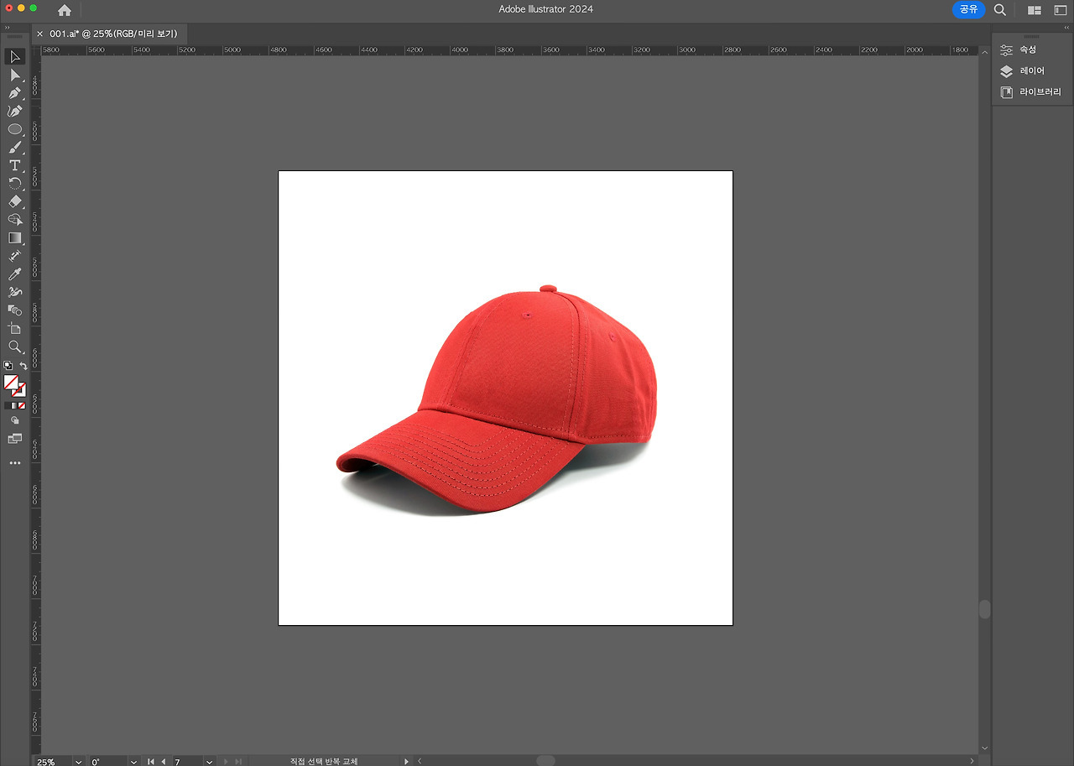Click the vertical scrollbar thumb
Screen dimensions: 1074x766
tap(984, 609)
